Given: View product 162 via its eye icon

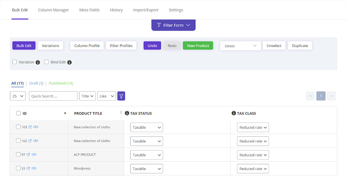Looking at the screenshot, I should [36, 141].
